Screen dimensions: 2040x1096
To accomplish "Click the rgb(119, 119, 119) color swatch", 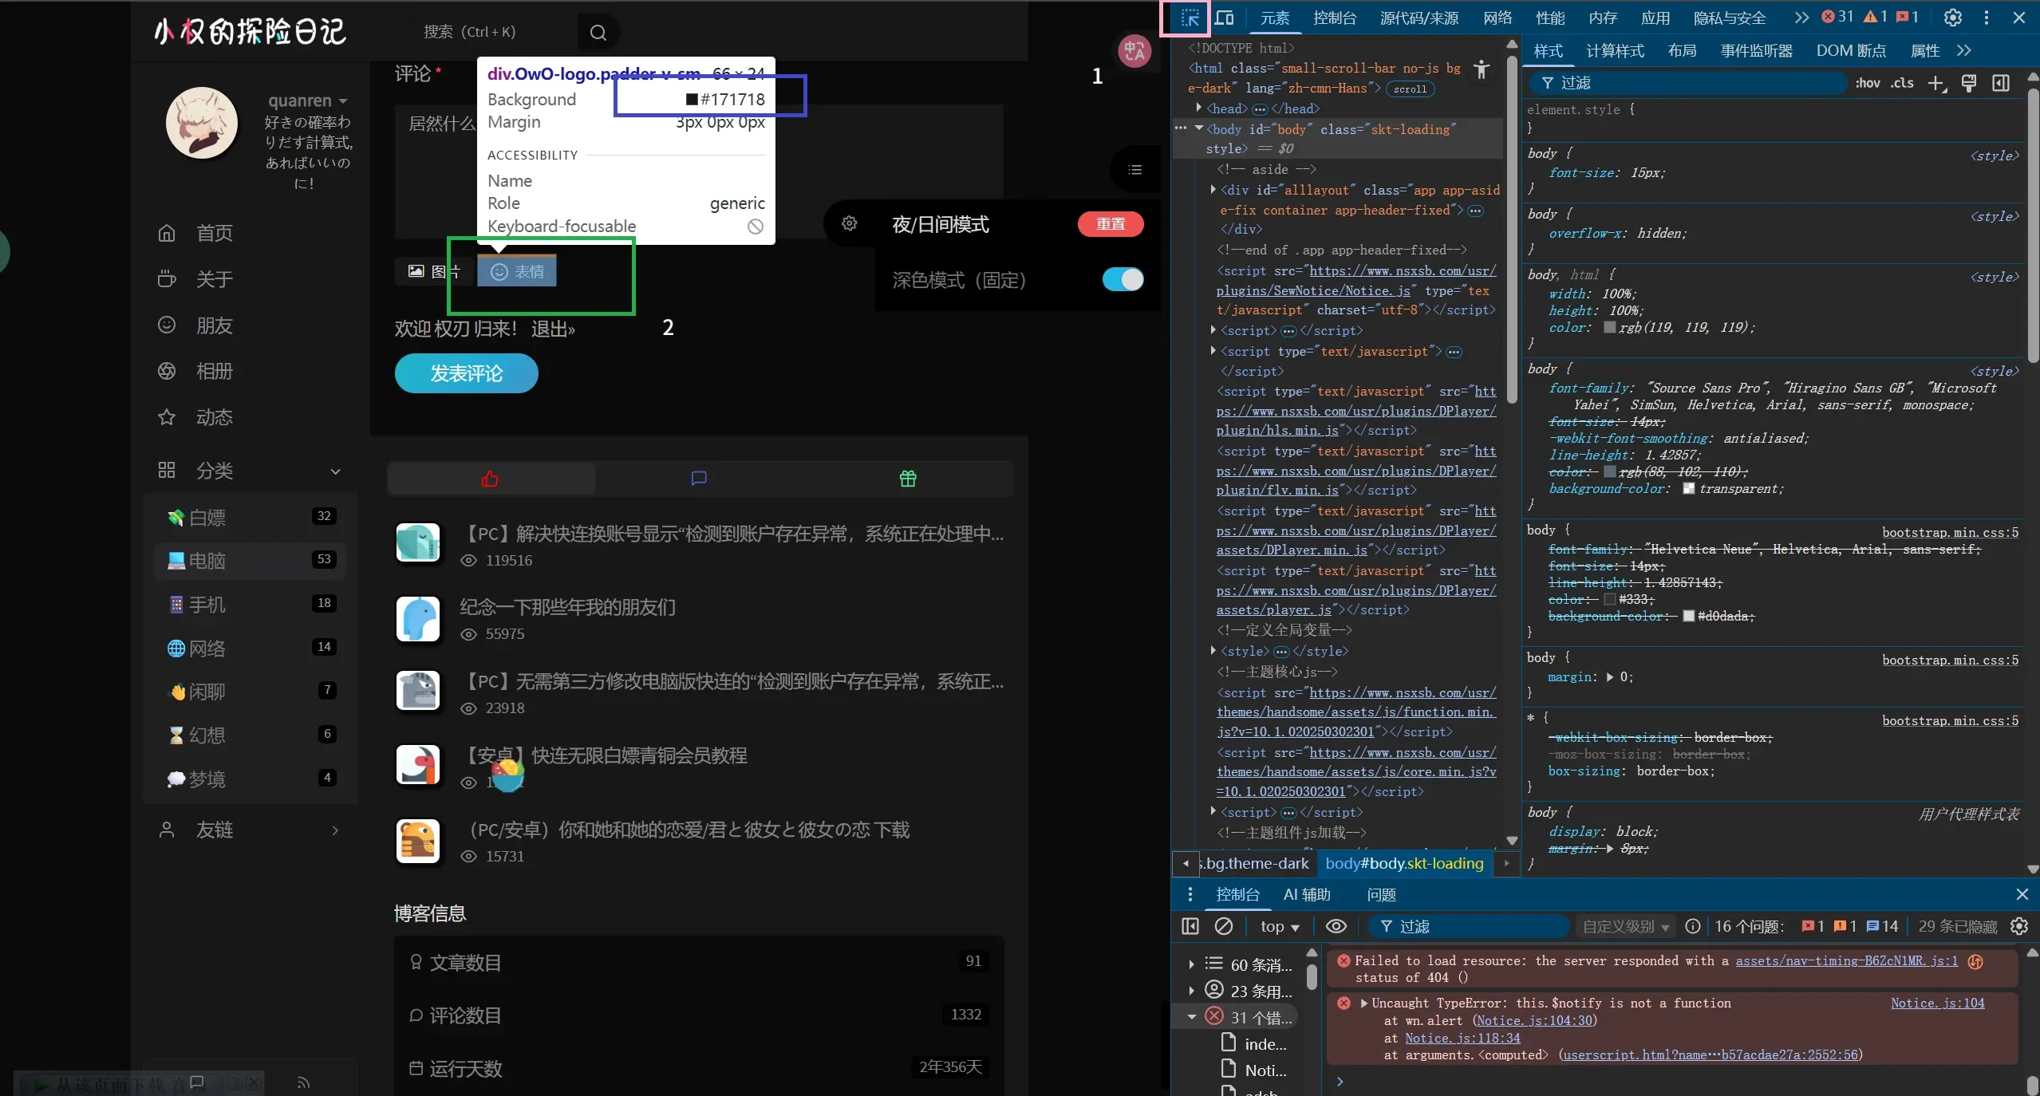I will pyautogui.click(x=1609, y=327).
